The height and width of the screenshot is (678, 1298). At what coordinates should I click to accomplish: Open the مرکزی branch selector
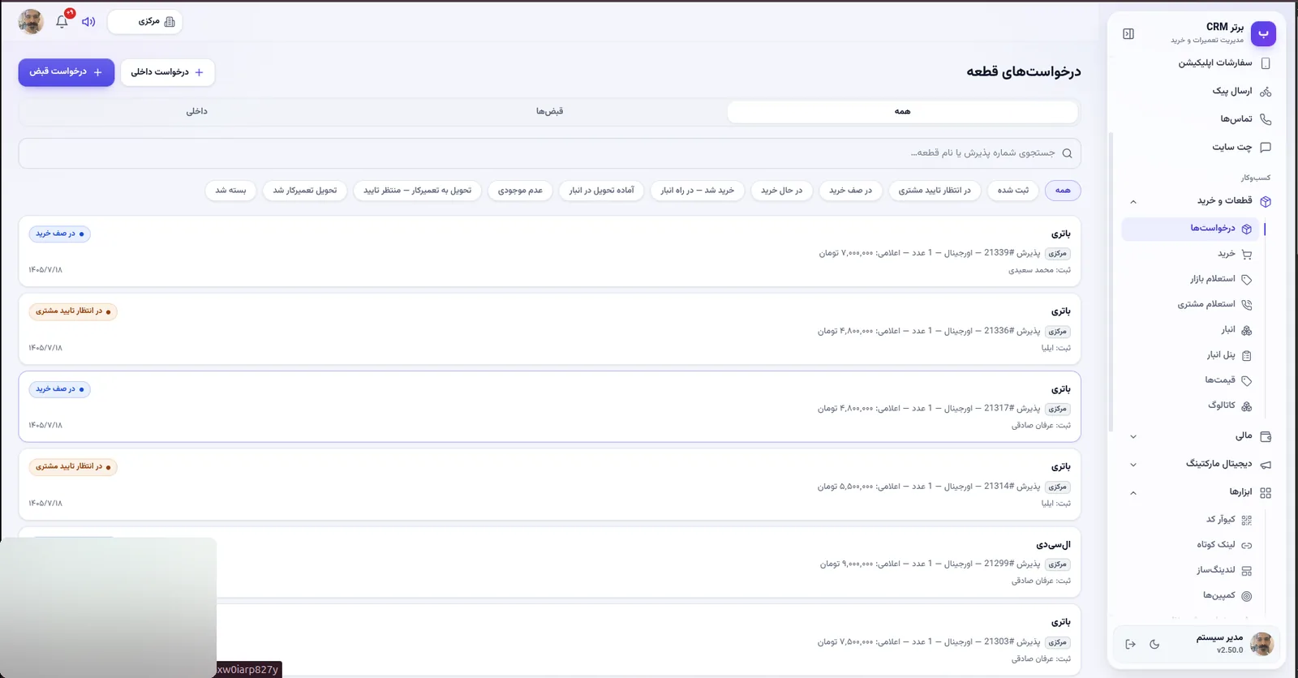click(x=145, y=22)
